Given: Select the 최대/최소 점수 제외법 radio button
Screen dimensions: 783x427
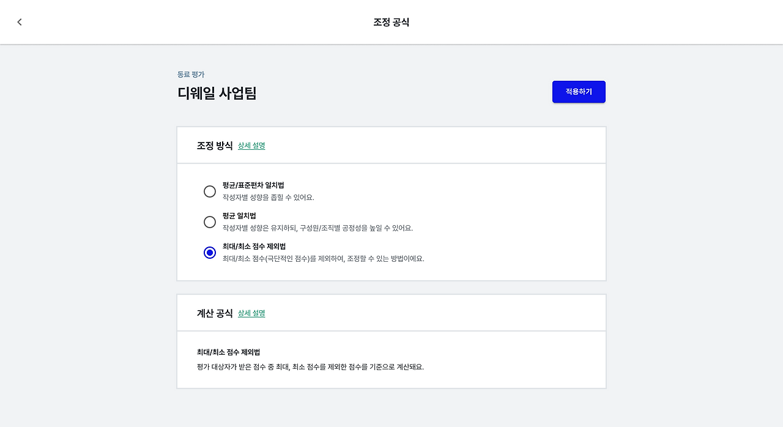Looking at the screenshot, I should (210, 253).
